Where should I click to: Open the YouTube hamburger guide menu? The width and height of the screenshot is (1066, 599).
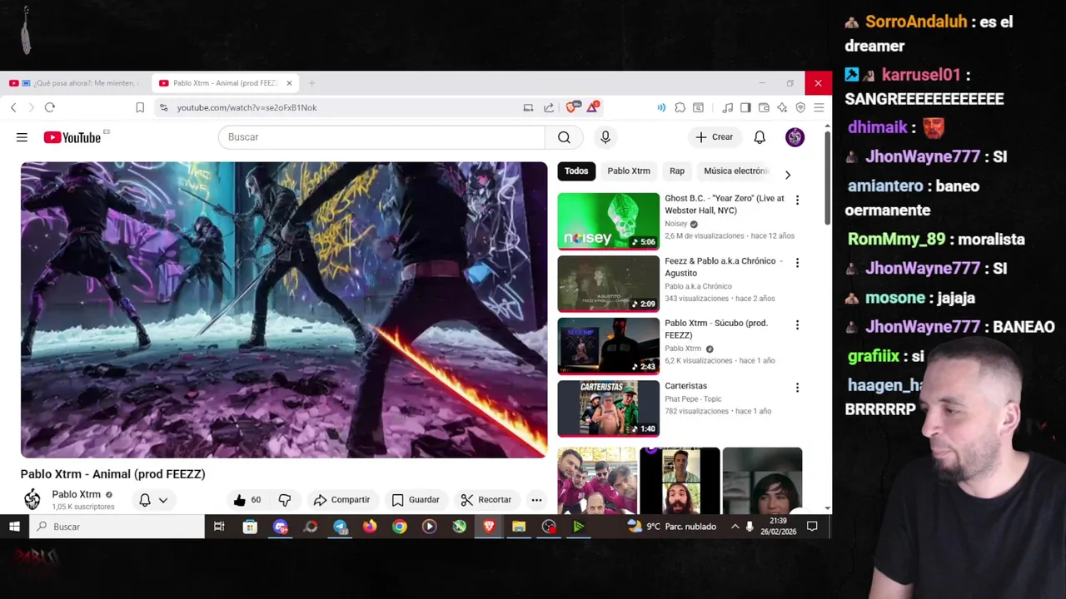pyautogui.click(x=22, y=137)
